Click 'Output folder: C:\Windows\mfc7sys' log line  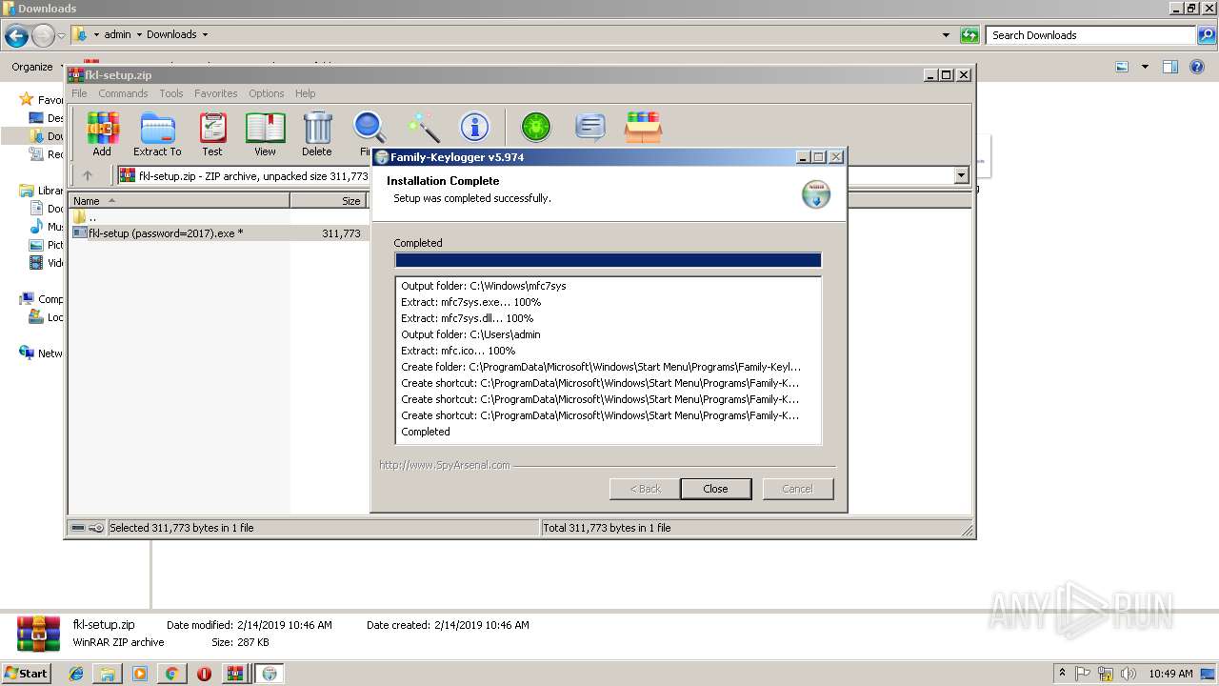tap(484, 286)
